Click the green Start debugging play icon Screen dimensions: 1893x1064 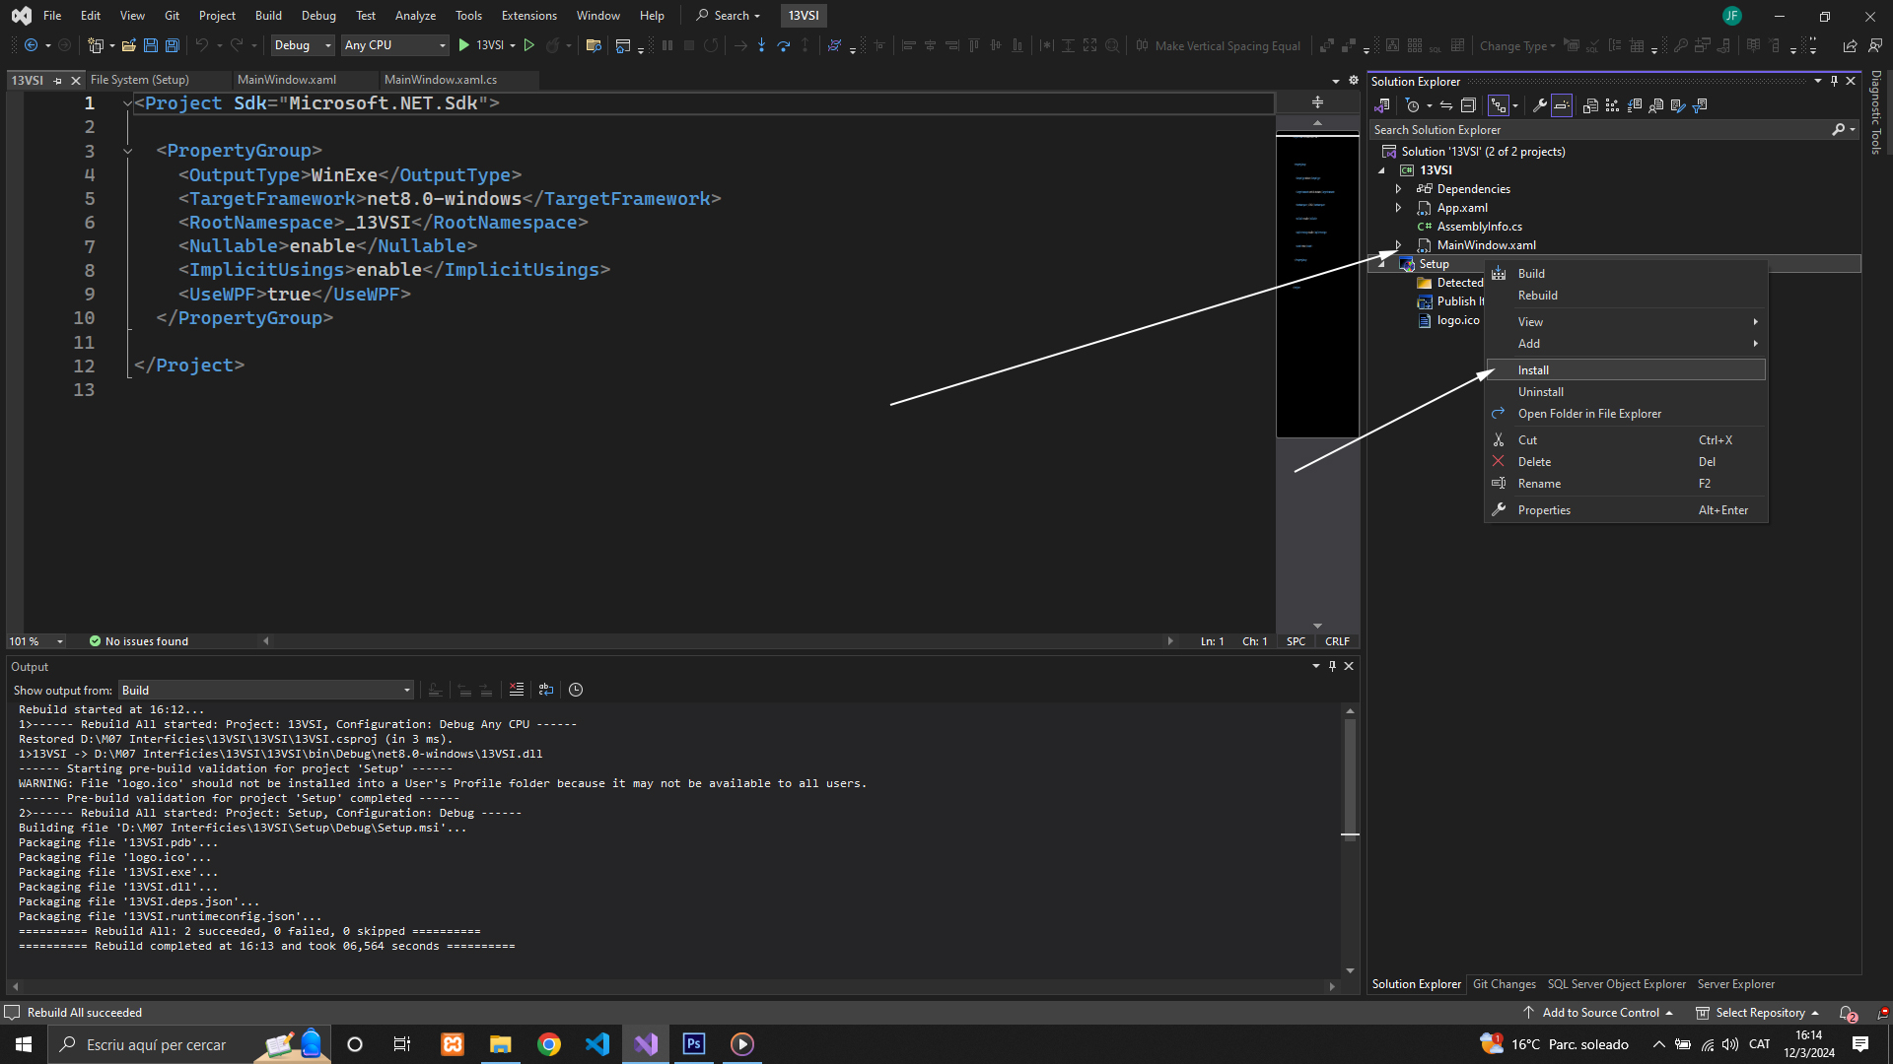pos(463,45)
